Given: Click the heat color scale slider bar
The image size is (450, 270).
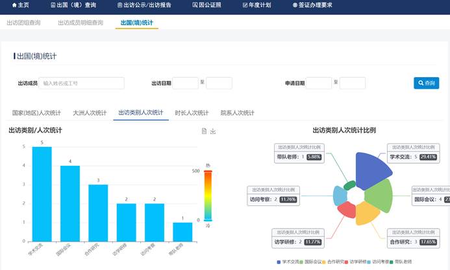Looking at the screenshot, I should pos(208,196).
